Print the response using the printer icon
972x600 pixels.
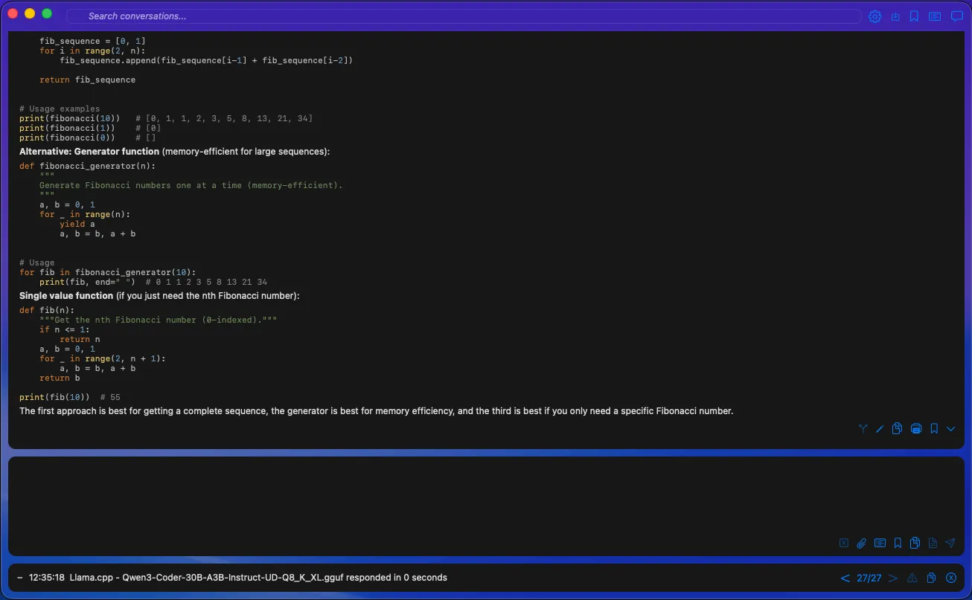(x=916, y=428)
